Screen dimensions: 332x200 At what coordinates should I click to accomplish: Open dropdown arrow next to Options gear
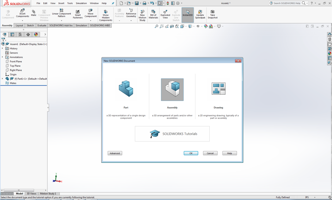182,3
